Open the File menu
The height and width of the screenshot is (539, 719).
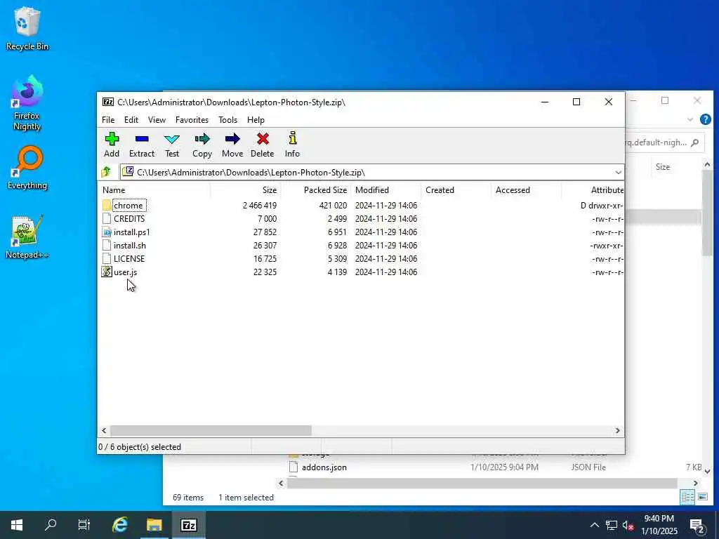coord(108,119)
